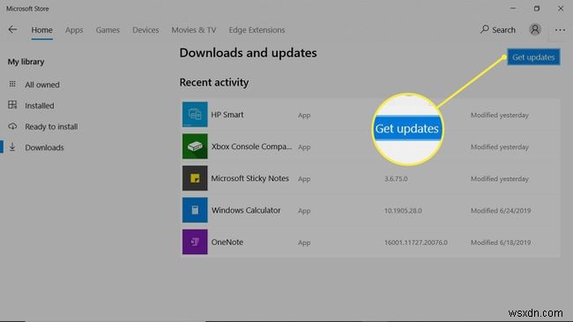This screenshot has width=573, height=322.
Task: Switch to the Apps tab
Action: pos(74,30)
